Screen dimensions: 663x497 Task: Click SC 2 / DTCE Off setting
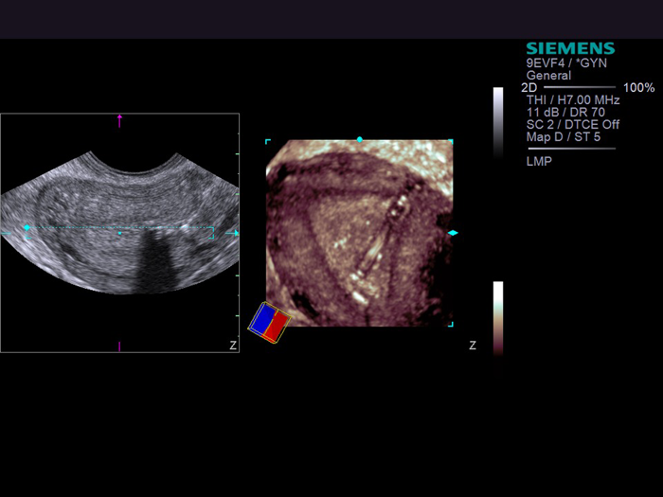coord(572,125)
